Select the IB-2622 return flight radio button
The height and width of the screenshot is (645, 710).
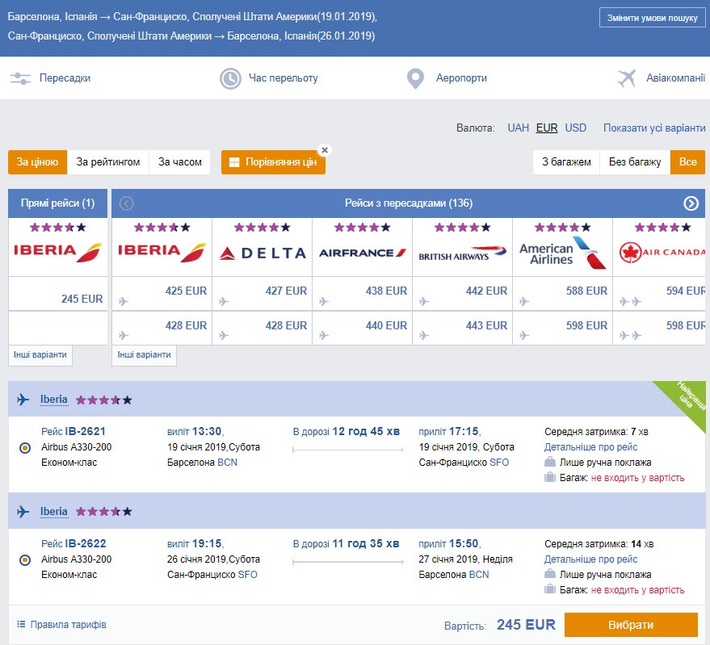pyautogui.click(x=24, y=559)
